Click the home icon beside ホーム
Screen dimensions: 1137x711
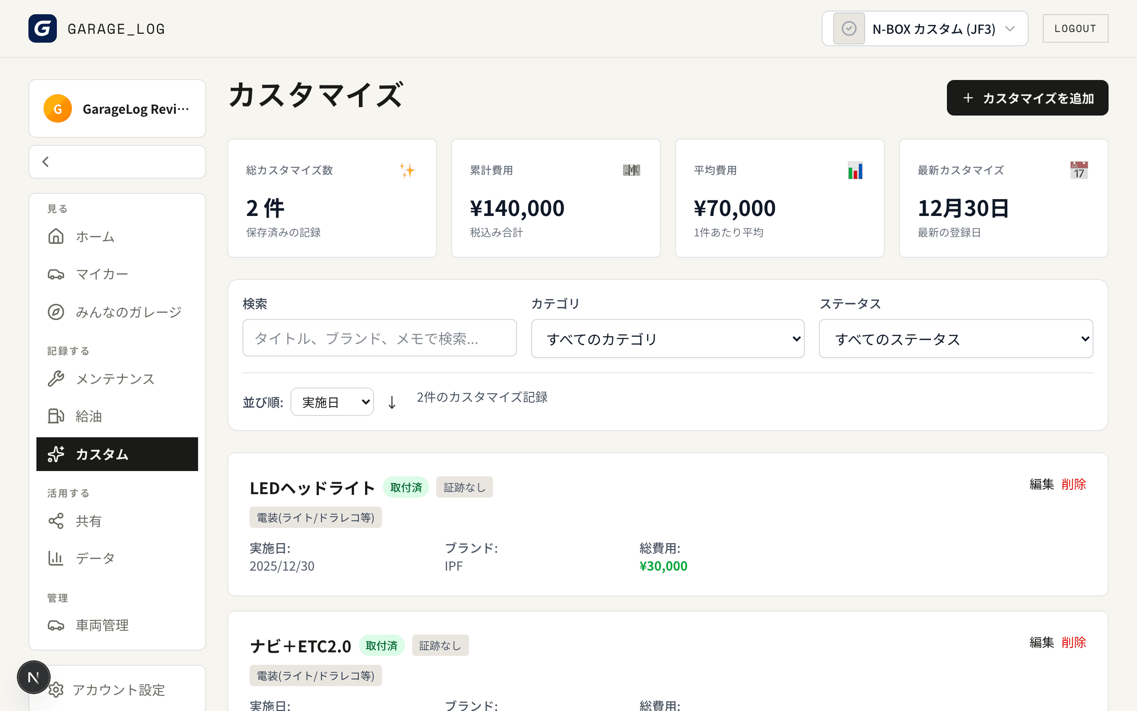pos(56,236)
